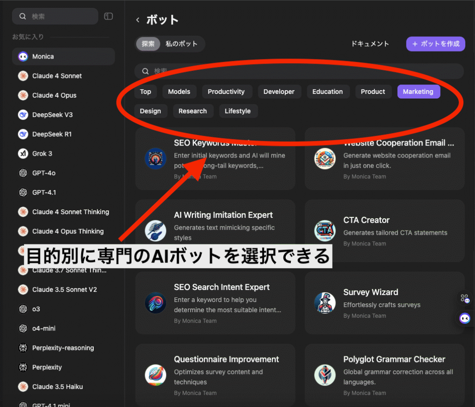Click the o3 model icon
The height and width of the screenshot is (407, 475).
[x=23, y=309]
